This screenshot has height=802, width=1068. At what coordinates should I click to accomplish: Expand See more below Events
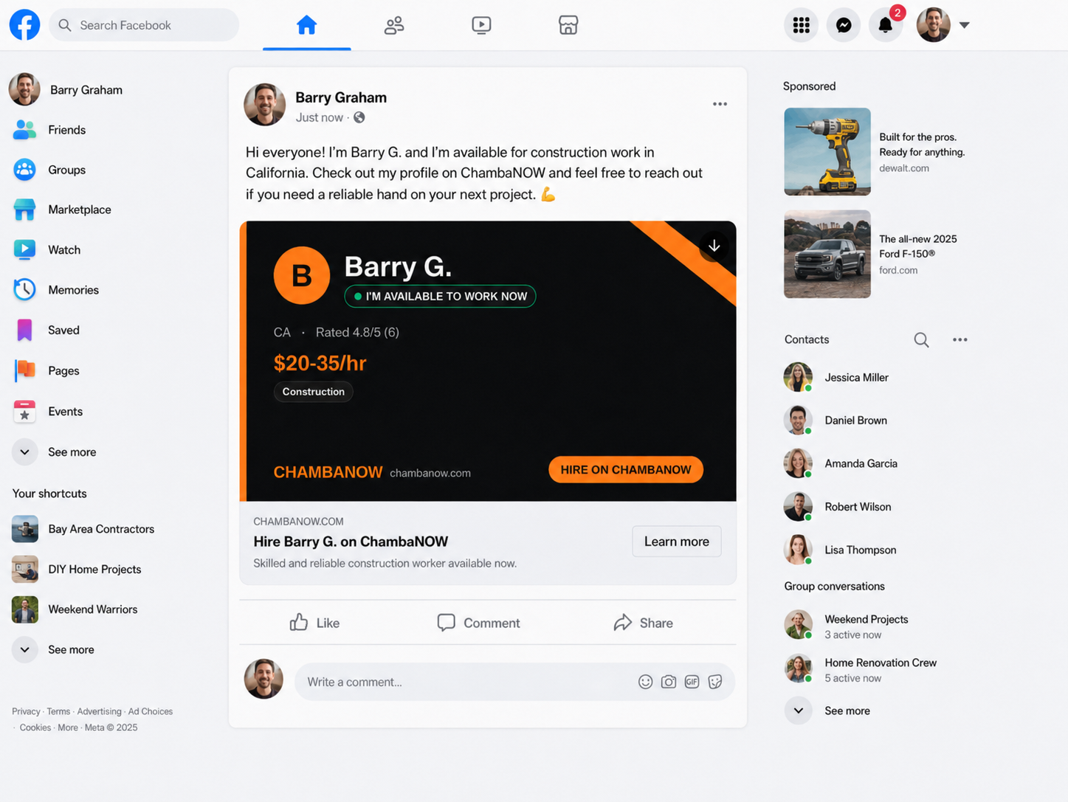(x=55, y=452)
